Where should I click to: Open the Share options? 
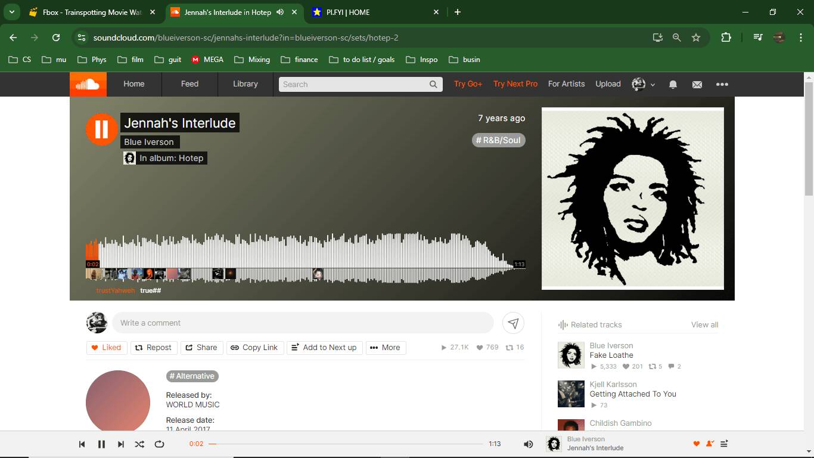point(201,348)
